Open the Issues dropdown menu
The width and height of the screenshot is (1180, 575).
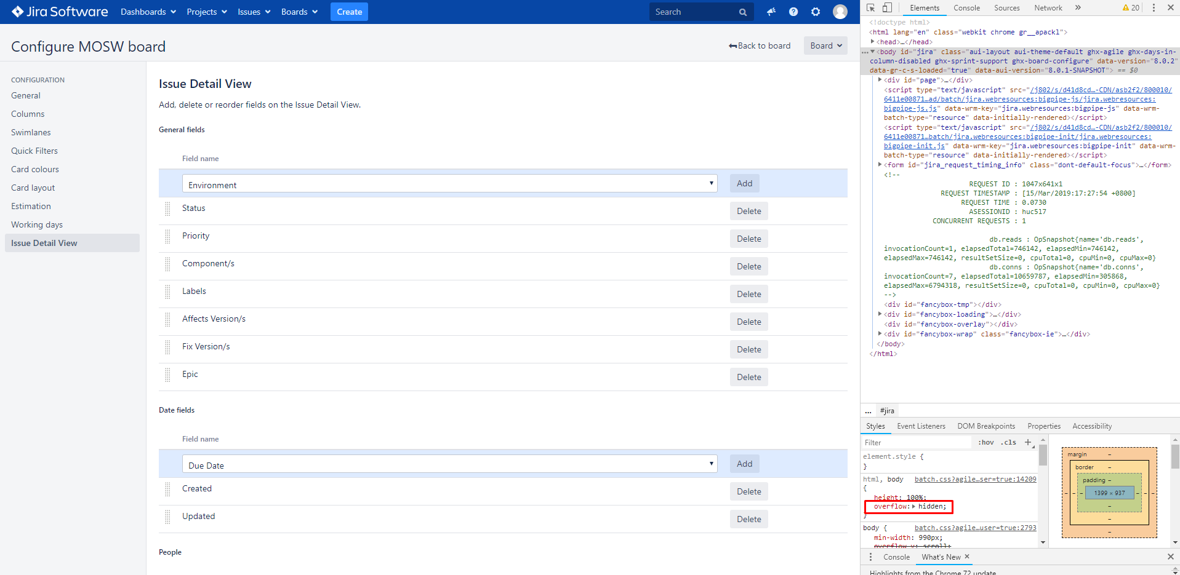coord(254,12)
